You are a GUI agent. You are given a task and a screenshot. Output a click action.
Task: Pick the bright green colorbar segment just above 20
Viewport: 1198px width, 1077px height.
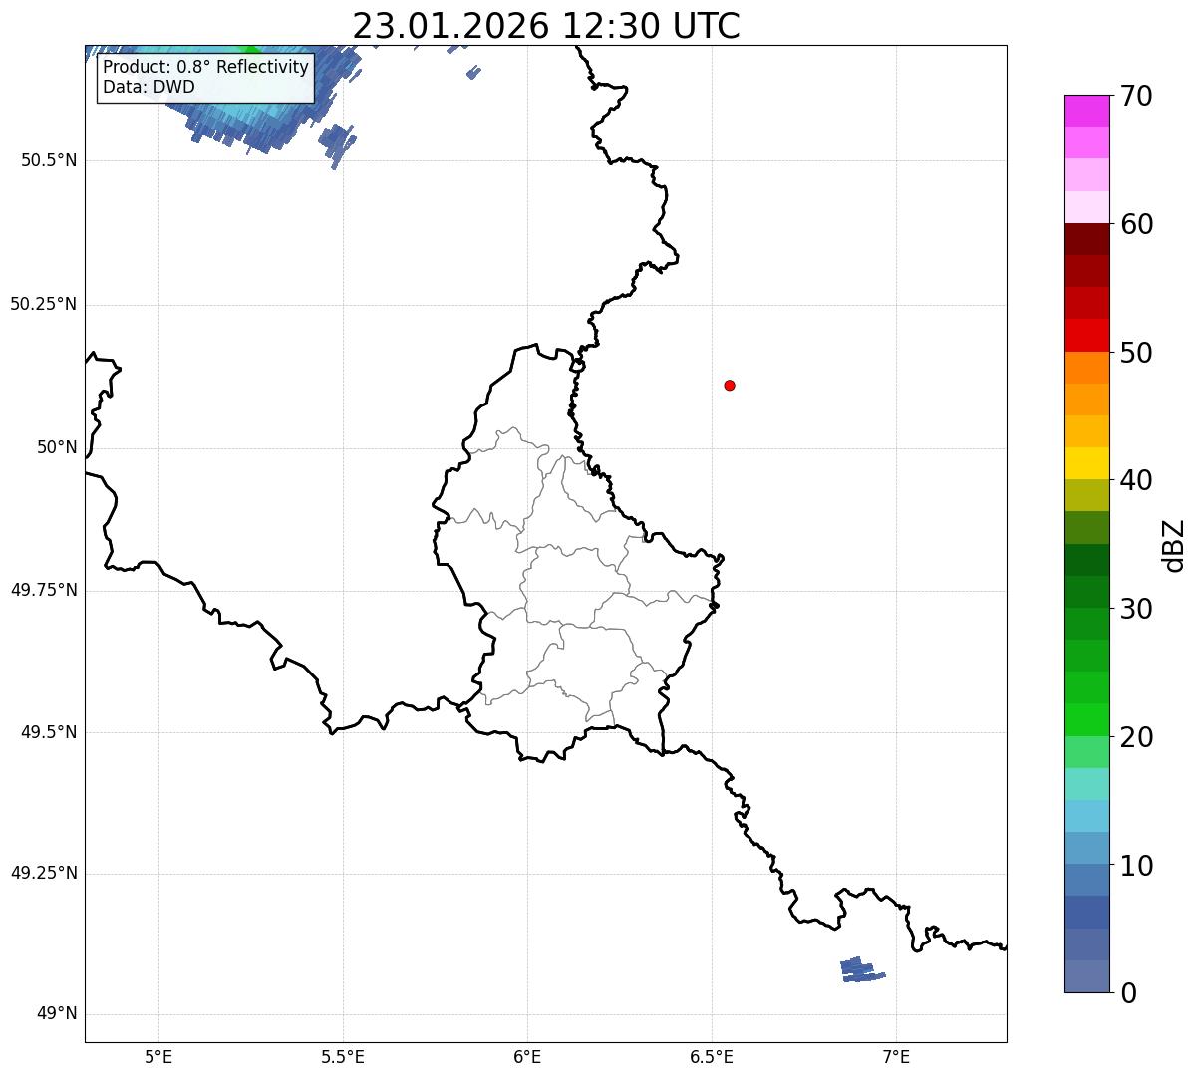pos(1085,720)
